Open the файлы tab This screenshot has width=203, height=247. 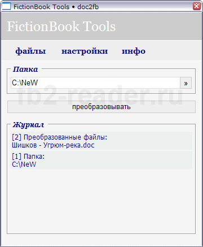30,51
